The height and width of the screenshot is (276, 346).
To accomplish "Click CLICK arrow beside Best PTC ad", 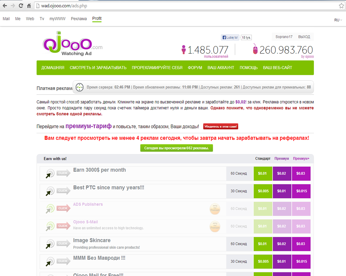I will 64,191.
